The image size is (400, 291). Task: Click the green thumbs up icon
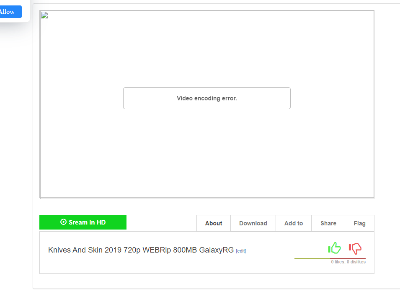(x=334, y=248)
